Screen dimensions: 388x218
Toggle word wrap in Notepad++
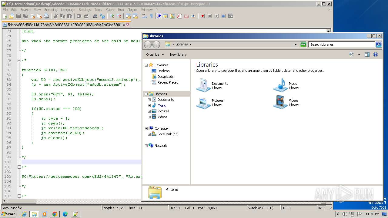[x=144, y=16]
